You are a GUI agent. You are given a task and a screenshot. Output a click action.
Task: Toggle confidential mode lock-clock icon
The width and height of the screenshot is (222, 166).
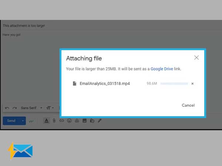[92, 121]
